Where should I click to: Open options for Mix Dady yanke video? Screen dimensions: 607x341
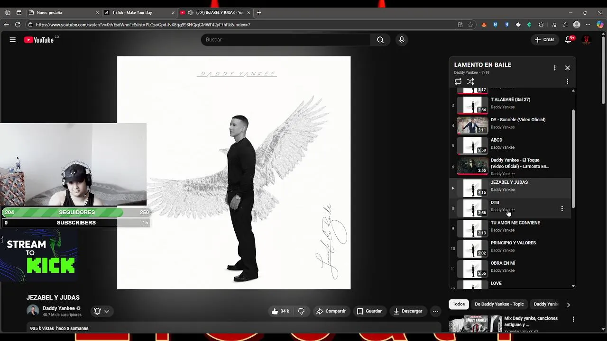coord(573,319)
